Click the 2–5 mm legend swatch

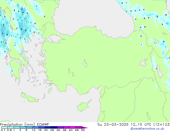23,128
